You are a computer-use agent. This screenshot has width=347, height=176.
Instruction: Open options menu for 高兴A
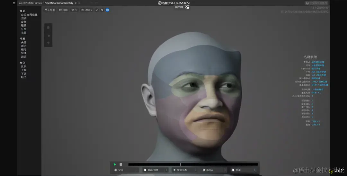point(225,170)
